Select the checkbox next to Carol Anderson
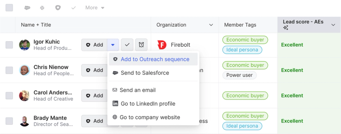Screen dimensions: 341x134 click(x=9, y=96)
